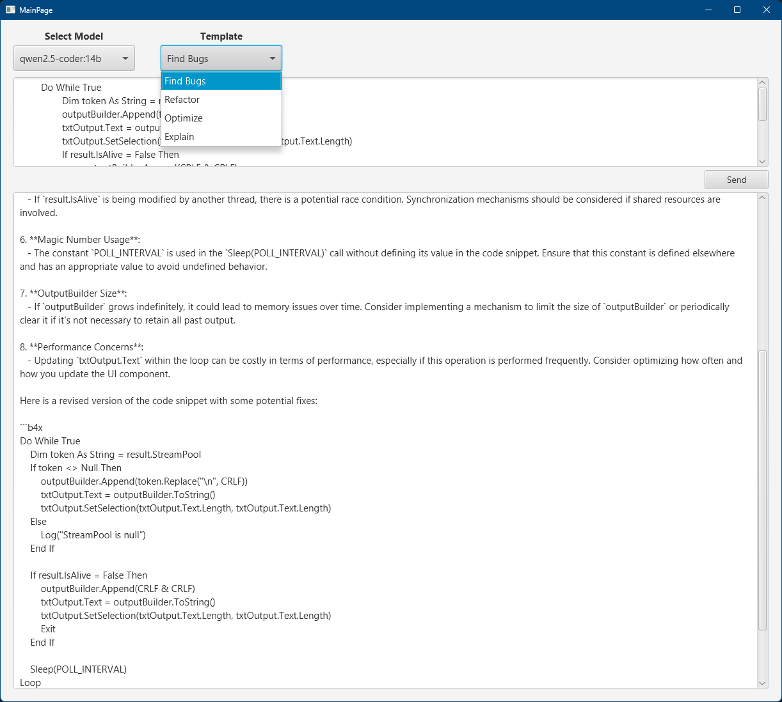This screenshot has width=782, height=702.
Task: Click the '```b4x' code fence line
Action: (31, 428)
